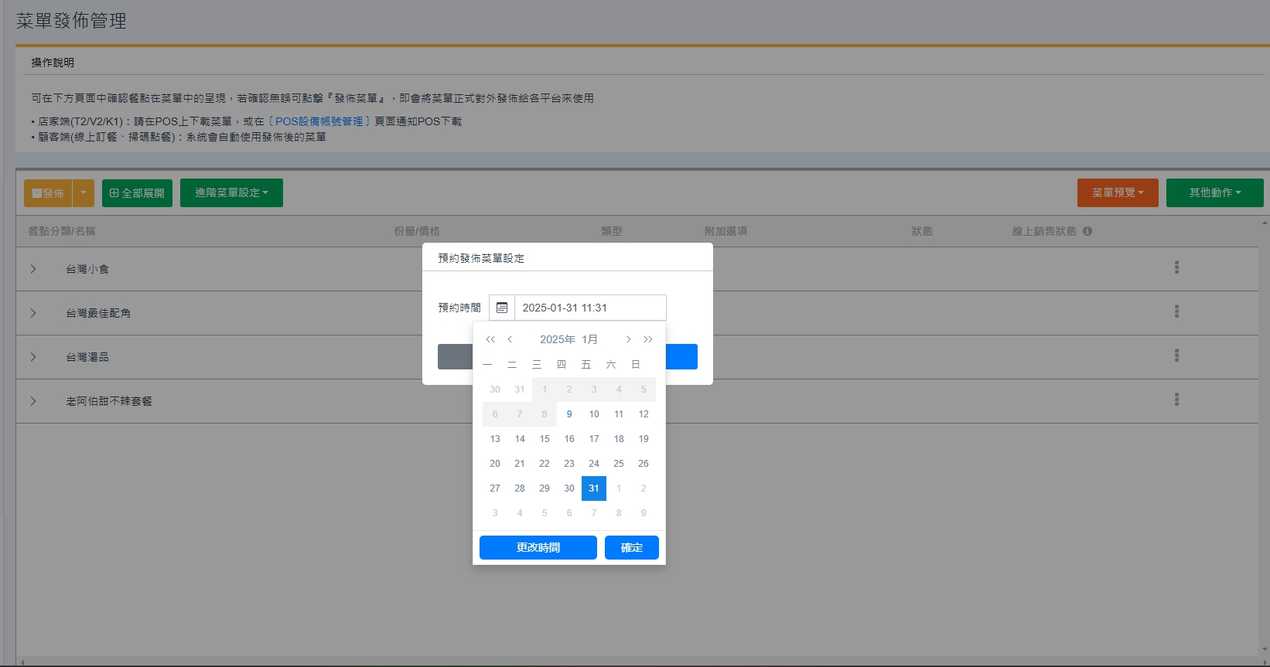The width and height of the screenshot is (1270, 667).
Task: Open three-dot menu for 台灣最佳配角 row
Action: [x=1176, y=311]
